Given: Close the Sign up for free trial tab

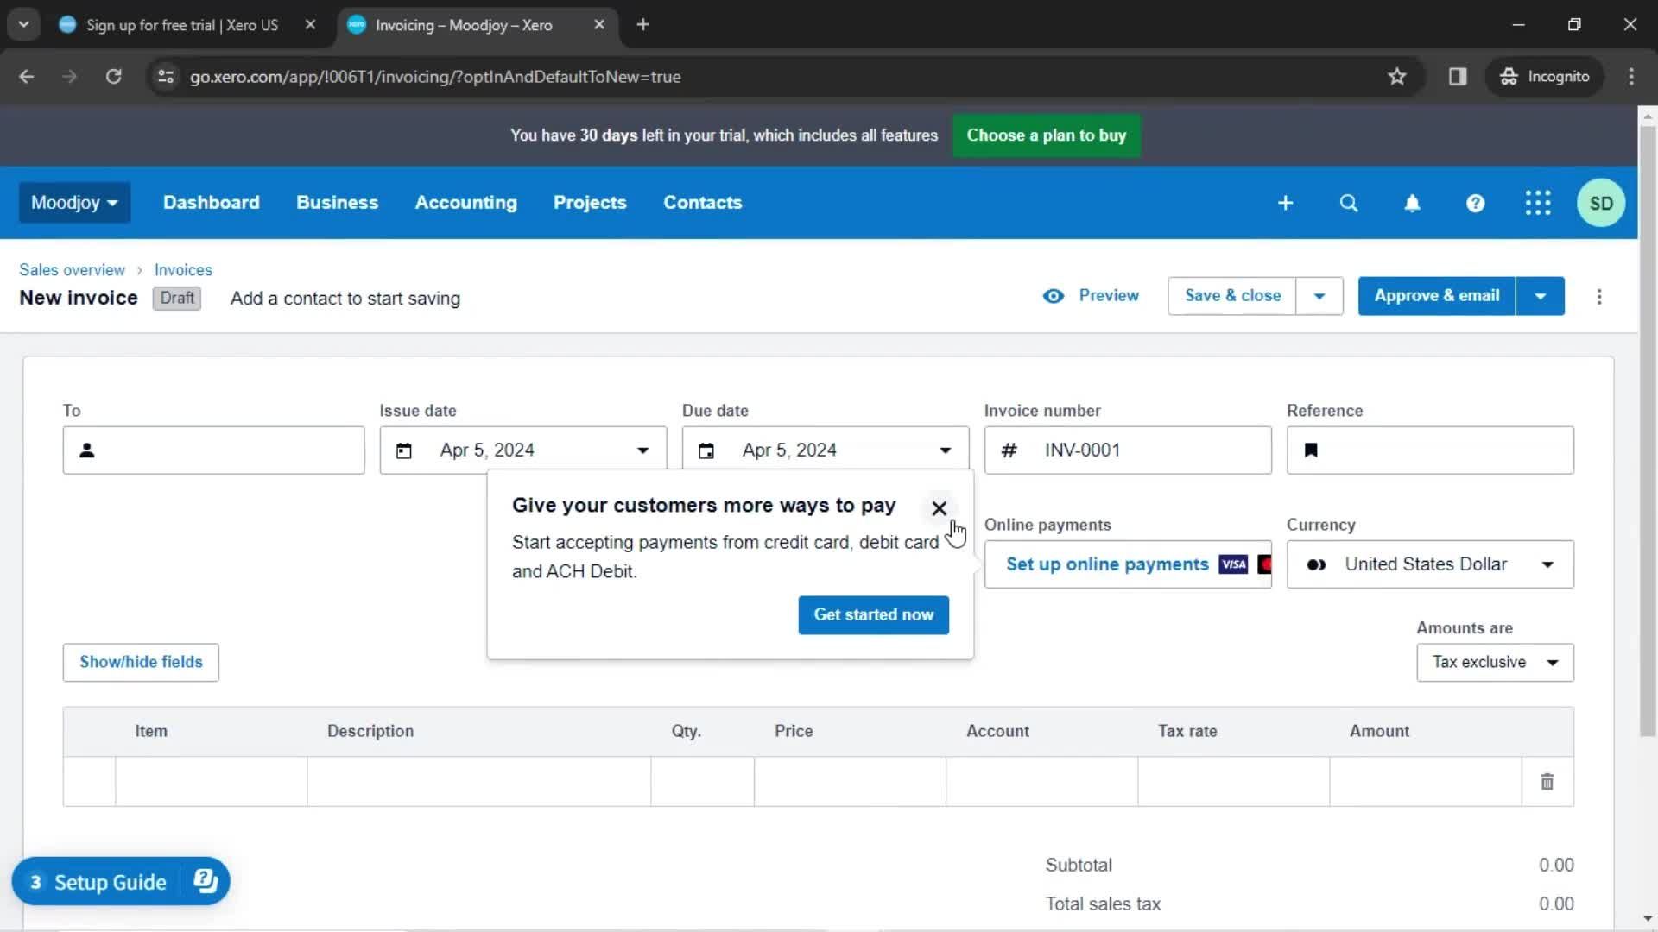Looking at the screenshot, I should [x=310, y=25].
